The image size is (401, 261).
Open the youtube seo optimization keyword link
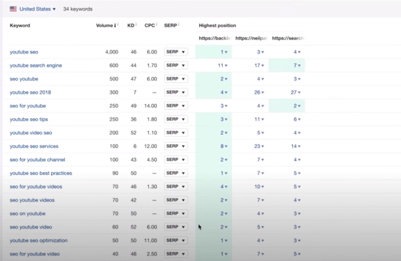(x=38, y=240)
